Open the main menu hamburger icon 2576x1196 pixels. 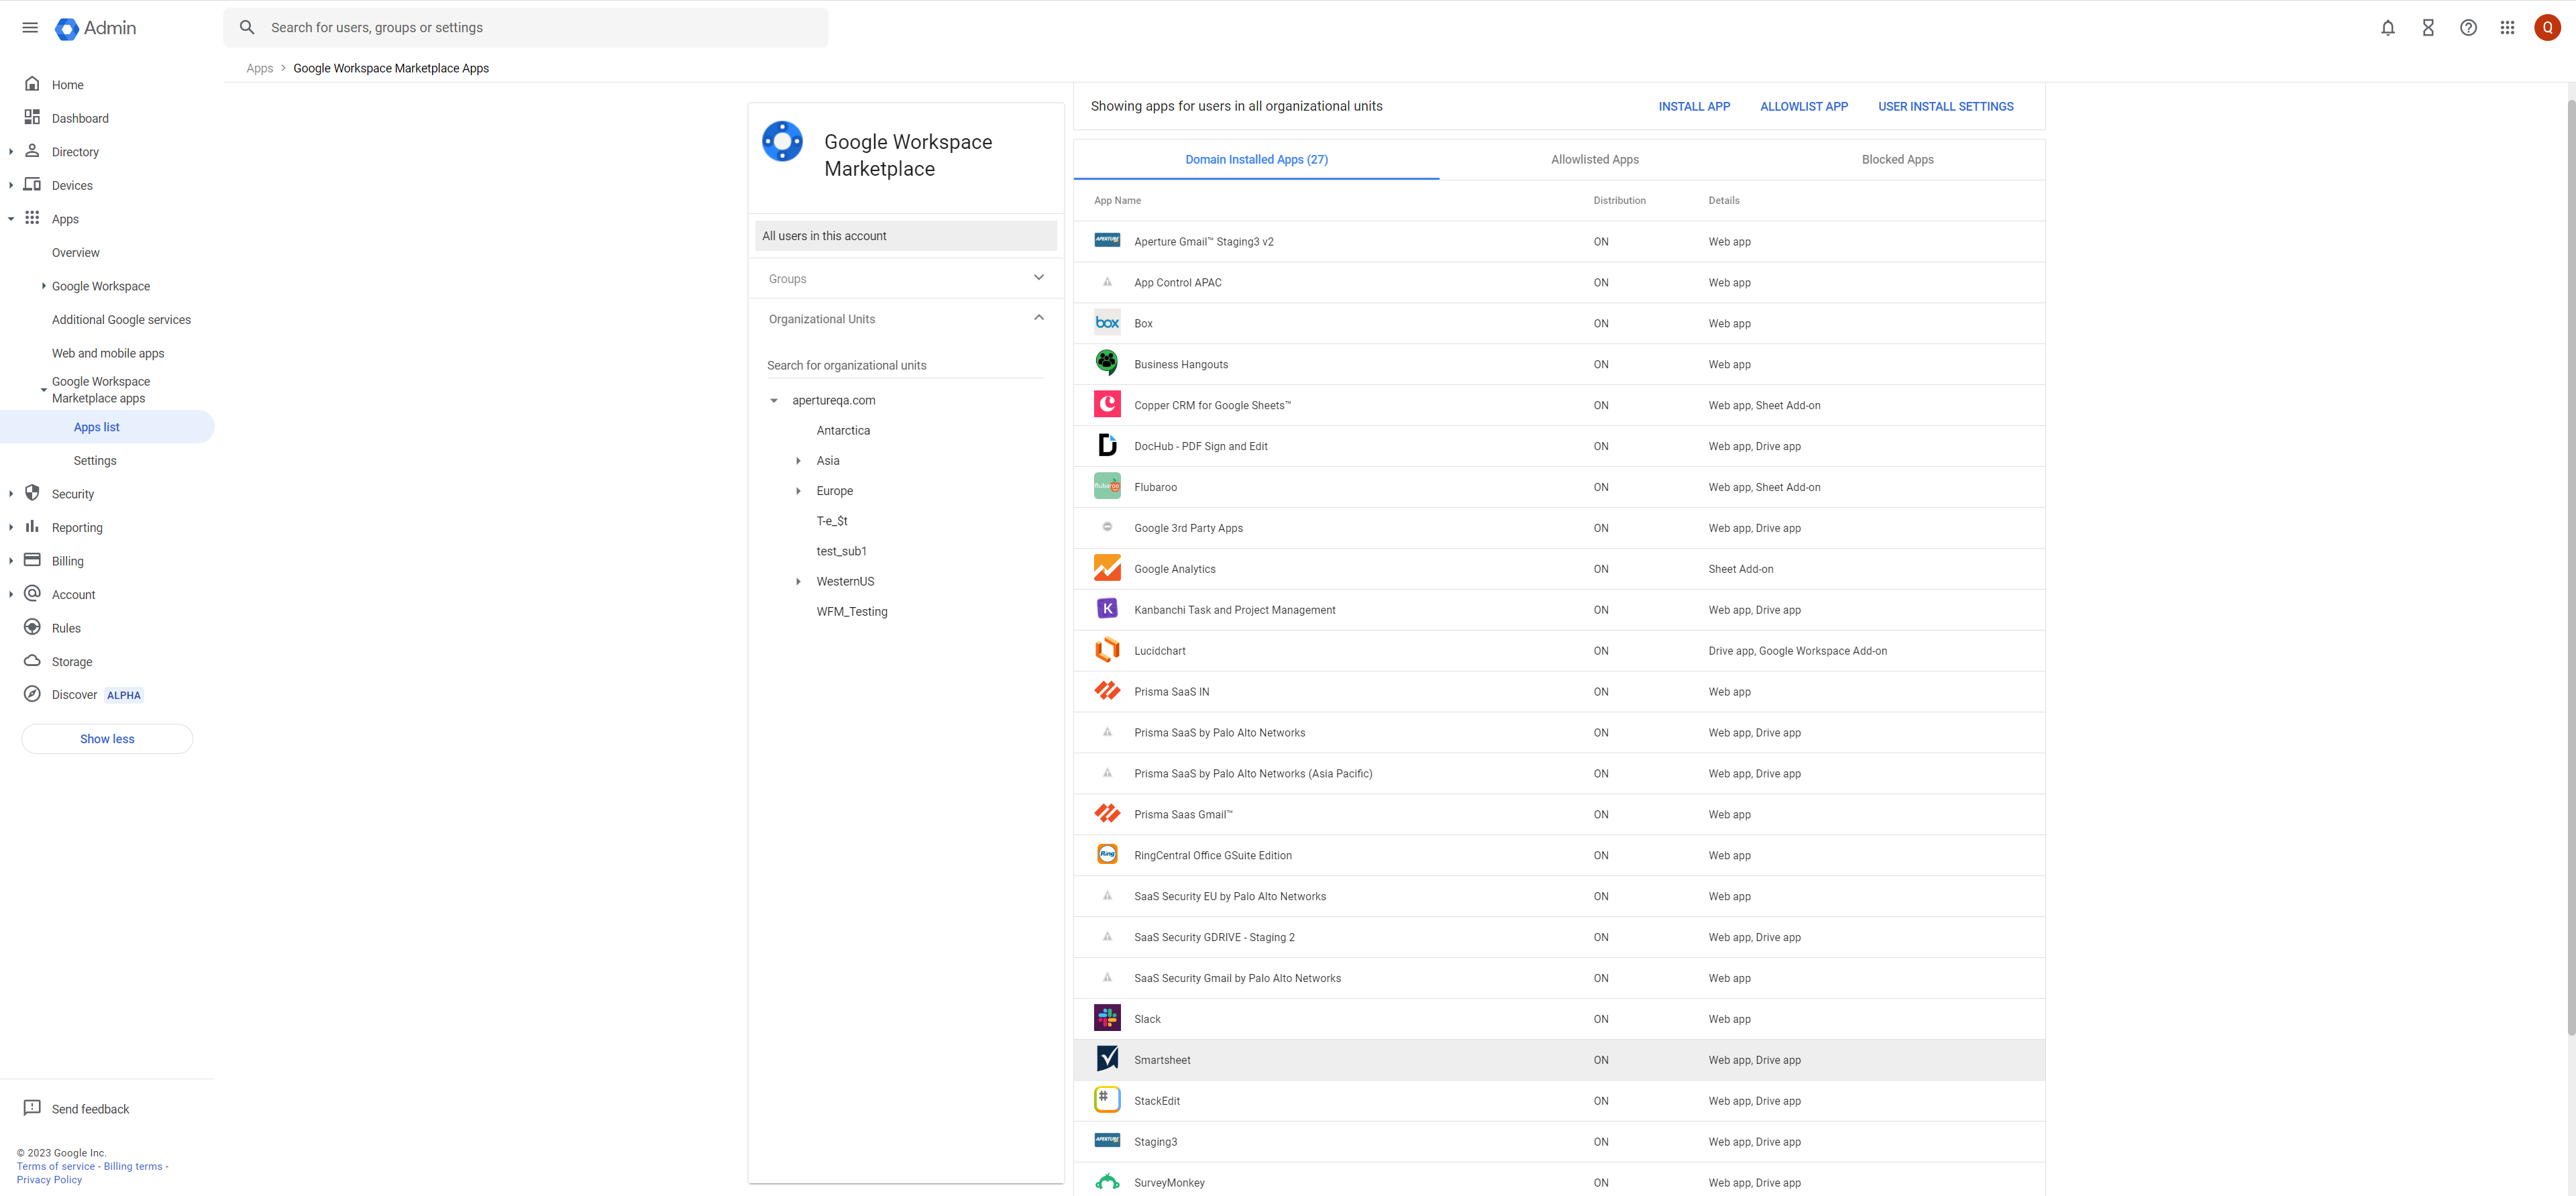[x=30, y=28]
